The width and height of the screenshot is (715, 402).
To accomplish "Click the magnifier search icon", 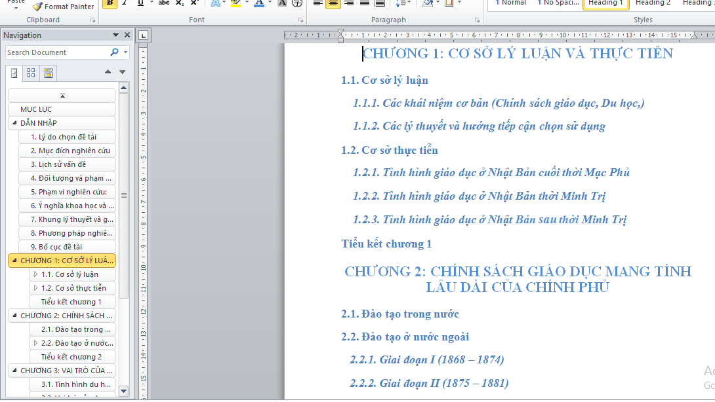I will [x=114, y=52].
